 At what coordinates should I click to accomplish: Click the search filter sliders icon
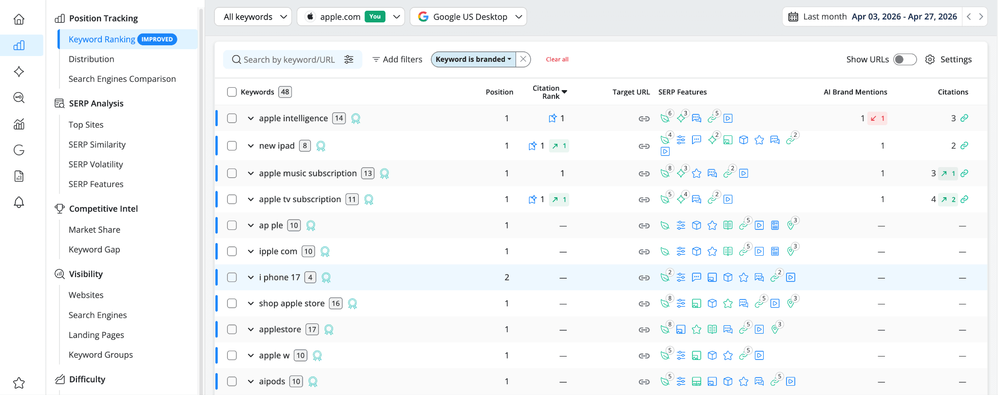pos(349,59)
